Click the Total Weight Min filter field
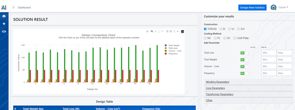Screen dimensions: 295x110 [x=269, y=60]
